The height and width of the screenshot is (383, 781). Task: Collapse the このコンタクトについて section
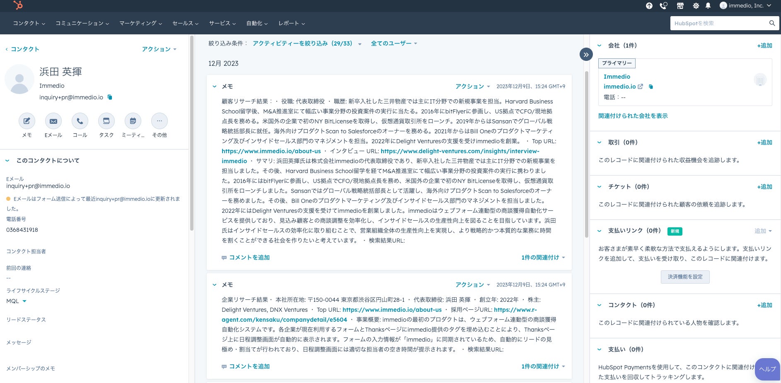point(7,161)
